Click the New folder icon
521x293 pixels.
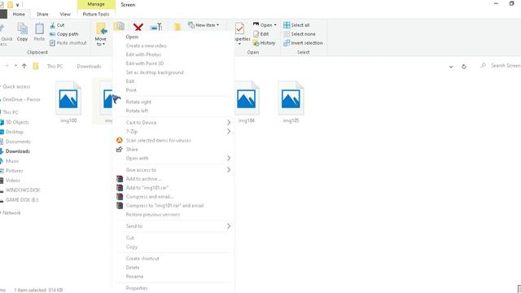pos(177,27)
